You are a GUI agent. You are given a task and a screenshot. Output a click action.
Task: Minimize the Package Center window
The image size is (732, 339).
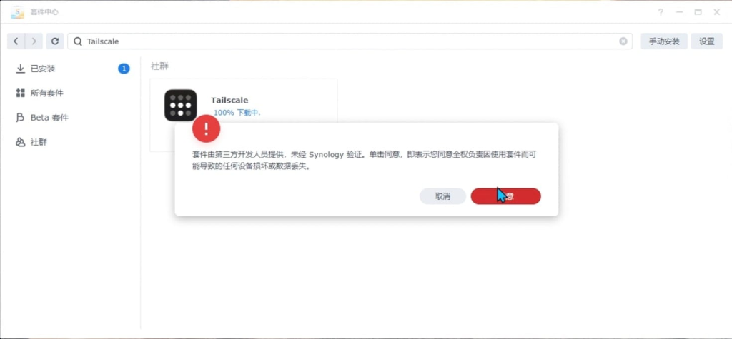pyautogui.click(x=679, y=12)
